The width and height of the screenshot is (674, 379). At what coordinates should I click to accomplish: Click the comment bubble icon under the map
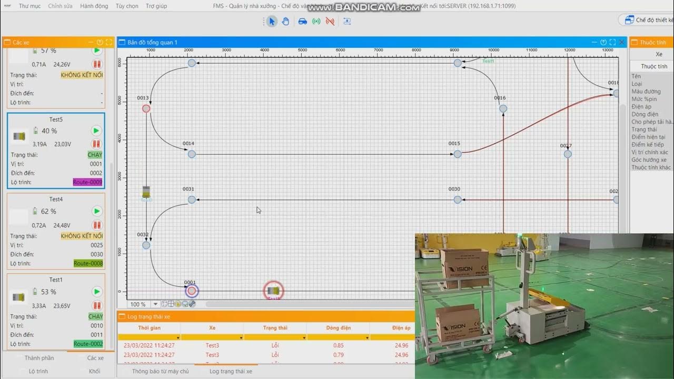(185, 304)
